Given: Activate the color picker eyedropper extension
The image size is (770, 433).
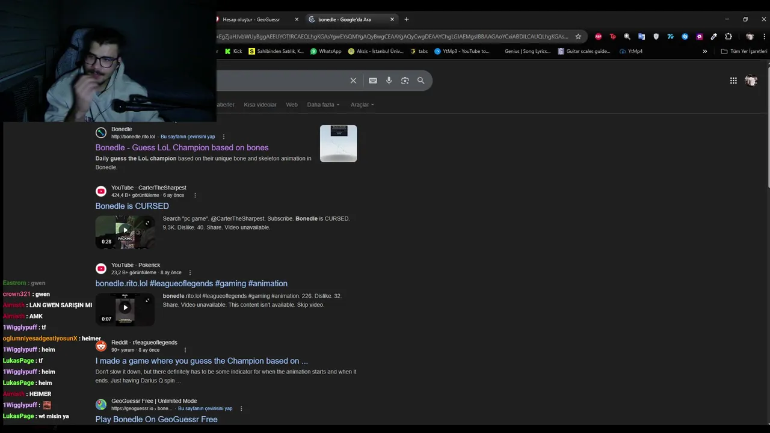Looking at the screenshot, I should coord(713,36).
